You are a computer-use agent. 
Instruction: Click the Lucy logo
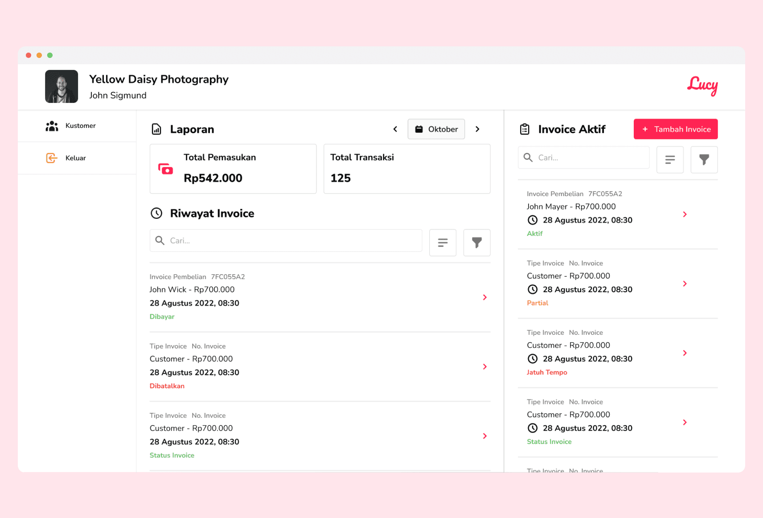tap(702, 86)
